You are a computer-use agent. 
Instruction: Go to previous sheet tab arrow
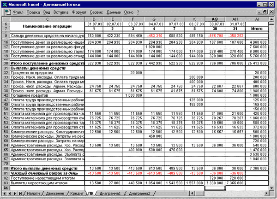coord(10,193)
